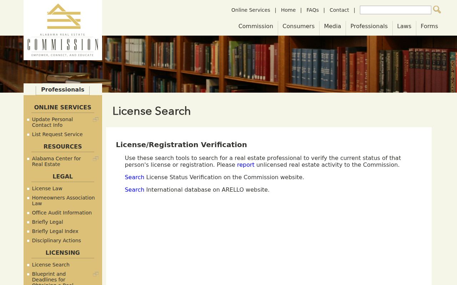Image resolution: width=457 pixels, height=285 pixels.
Task: Open Blueprint and Deadlines sidebar link
Action: coord(52,278)
